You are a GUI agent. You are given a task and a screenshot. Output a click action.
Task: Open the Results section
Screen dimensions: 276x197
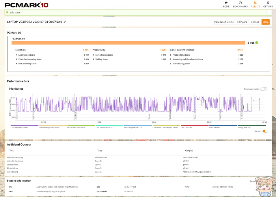pyautogui.click(x=255, y=5)
